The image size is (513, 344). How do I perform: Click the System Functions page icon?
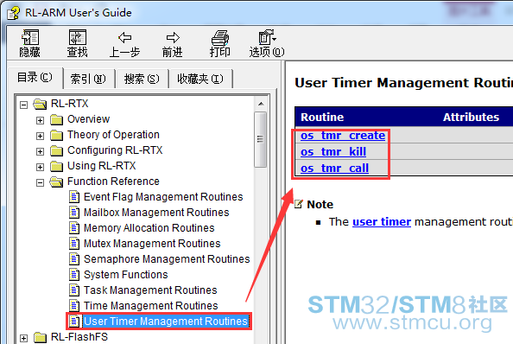point(74,275)
